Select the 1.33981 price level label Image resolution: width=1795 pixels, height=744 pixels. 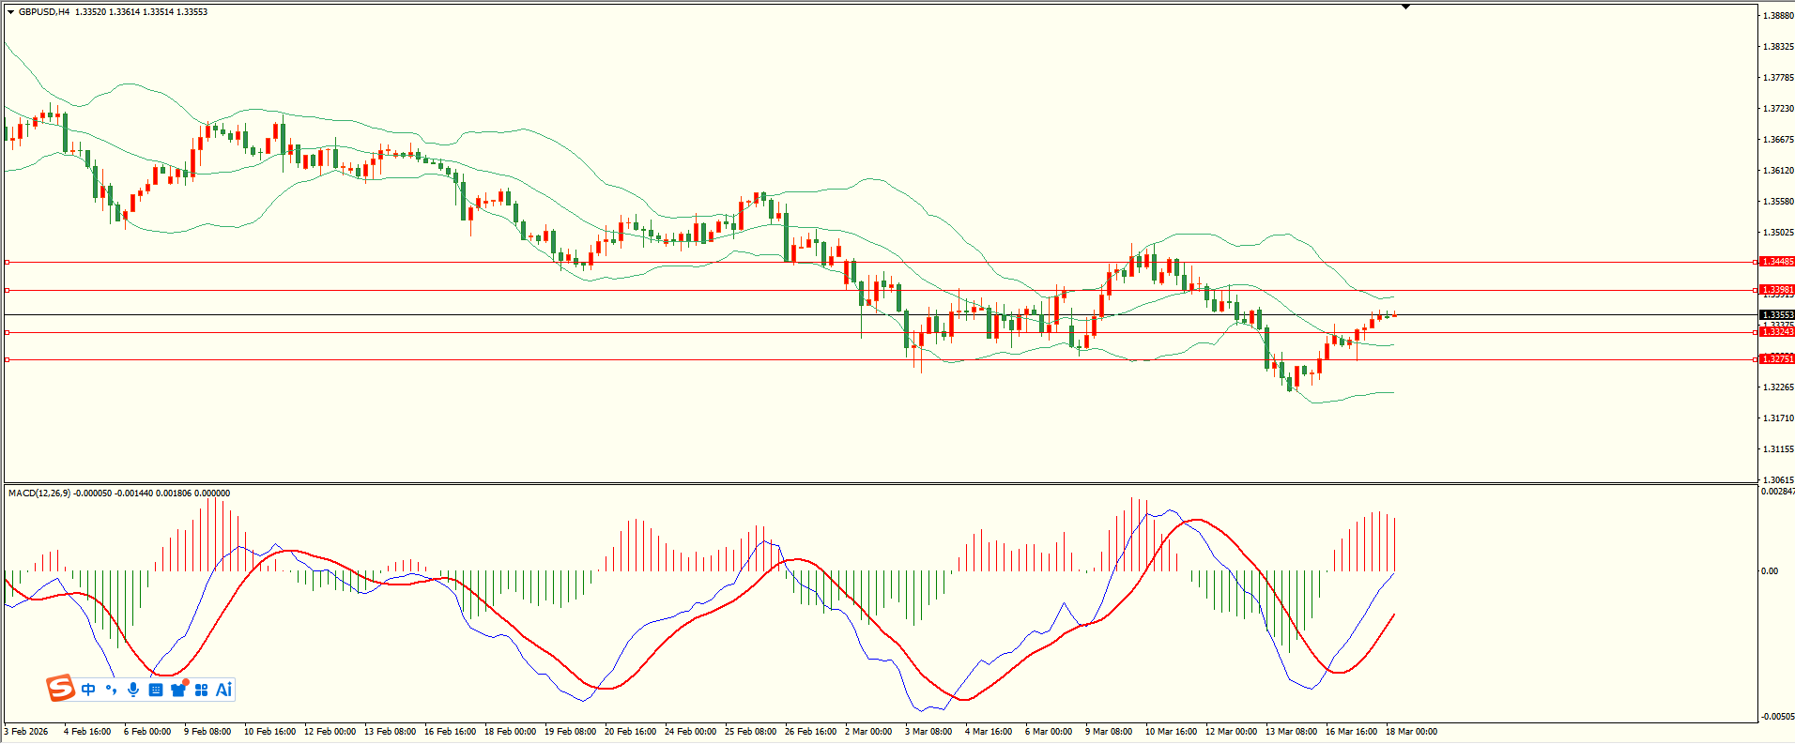click(x=1776, y=290)
